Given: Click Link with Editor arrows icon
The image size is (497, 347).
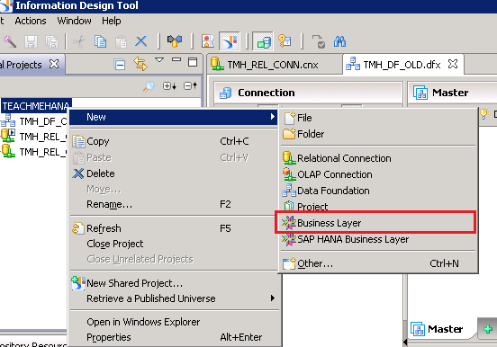Looking at the screenshot, I should 140,64.
